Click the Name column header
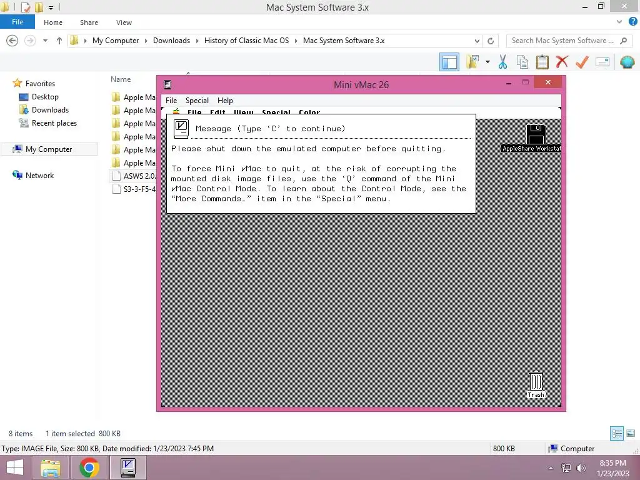This screenshot has height=480, width=640. pos(121,79)
